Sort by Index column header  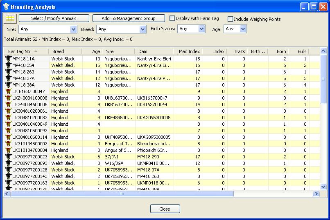point(214,51)
